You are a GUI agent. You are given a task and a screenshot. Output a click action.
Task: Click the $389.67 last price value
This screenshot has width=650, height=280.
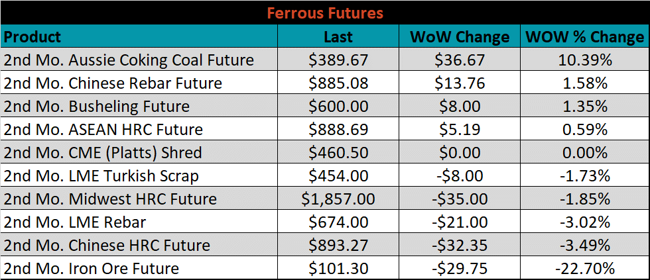(338, 60)
